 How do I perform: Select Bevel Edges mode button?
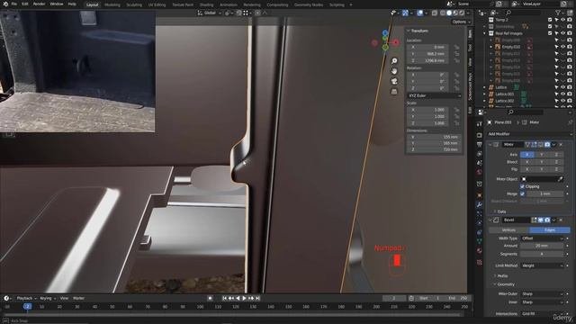click(550, 230)
